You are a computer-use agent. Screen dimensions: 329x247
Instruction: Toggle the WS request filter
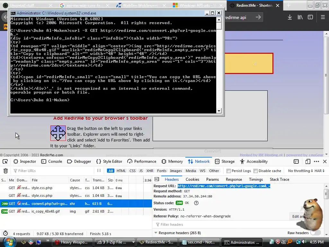tap(202, 171)
